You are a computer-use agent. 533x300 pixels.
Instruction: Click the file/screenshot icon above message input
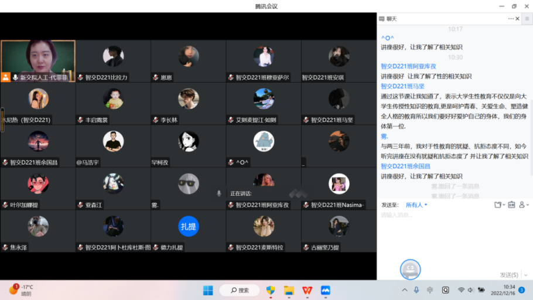point(498,205)
